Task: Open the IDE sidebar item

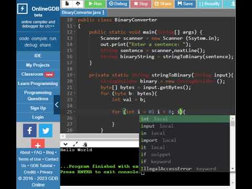Action: [x=38, y=56]
